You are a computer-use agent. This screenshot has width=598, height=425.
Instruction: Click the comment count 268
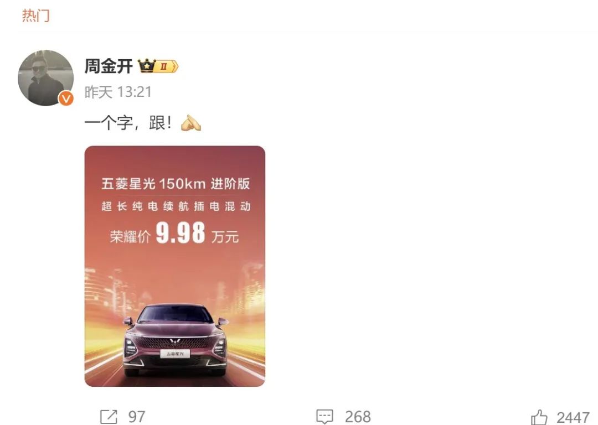point(358,417)
